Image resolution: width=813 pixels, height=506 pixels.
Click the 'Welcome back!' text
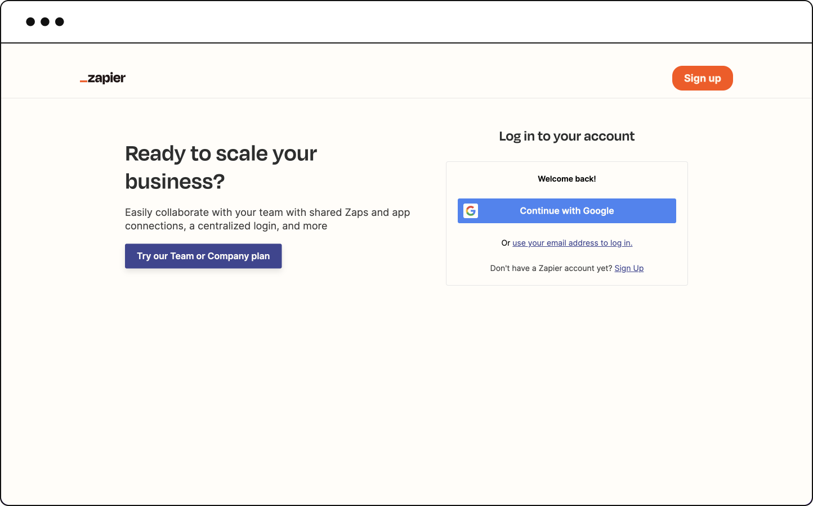click(x=566, y=179)
